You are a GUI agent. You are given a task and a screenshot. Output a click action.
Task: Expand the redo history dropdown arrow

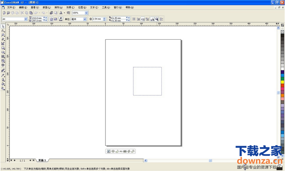pyautogui.click(x=47, y=13)
